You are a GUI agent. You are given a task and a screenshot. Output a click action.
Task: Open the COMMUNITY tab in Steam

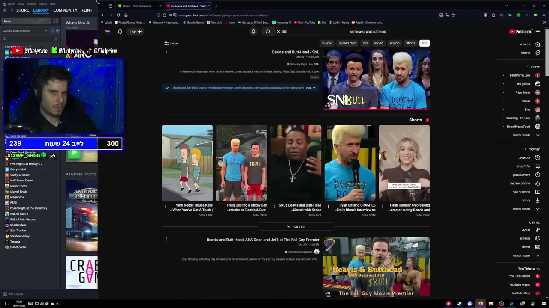(x=65, y=10)
